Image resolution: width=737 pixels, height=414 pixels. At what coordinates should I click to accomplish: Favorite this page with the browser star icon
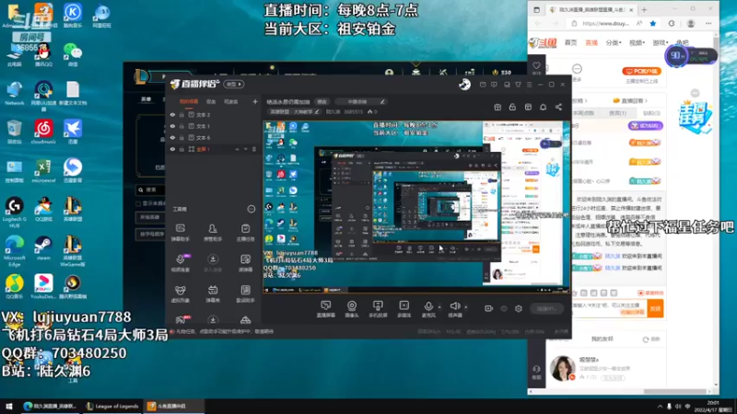pos(653,24)
